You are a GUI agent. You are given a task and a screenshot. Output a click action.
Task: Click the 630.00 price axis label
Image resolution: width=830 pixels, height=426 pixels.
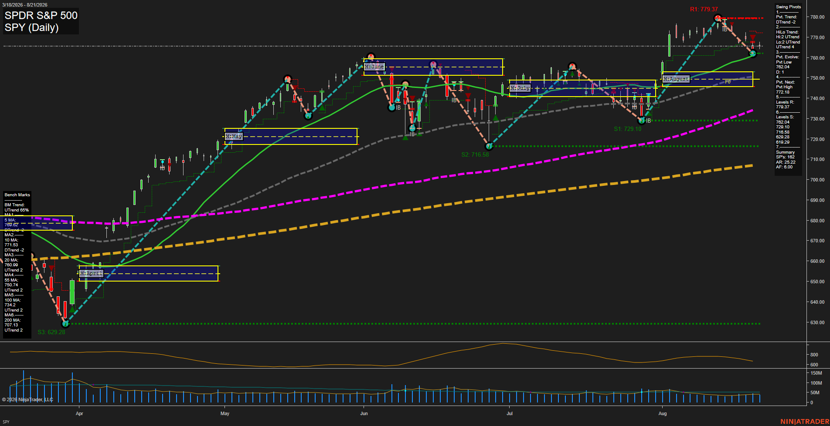tap(817, 322)
